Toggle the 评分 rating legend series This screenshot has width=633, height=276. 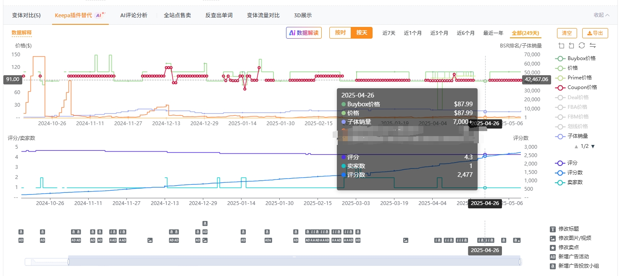click(567, 163)
